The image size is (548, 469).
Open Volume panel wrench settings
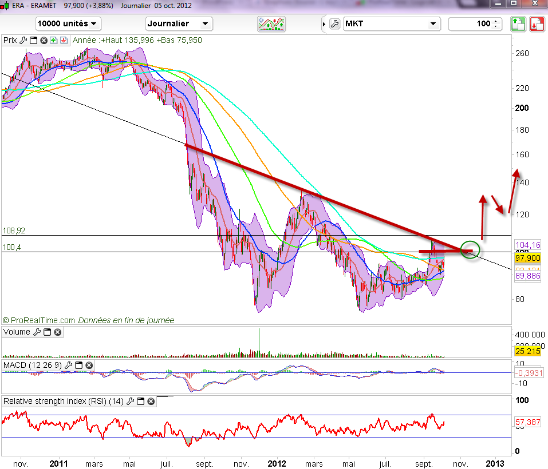pos(37,332)
